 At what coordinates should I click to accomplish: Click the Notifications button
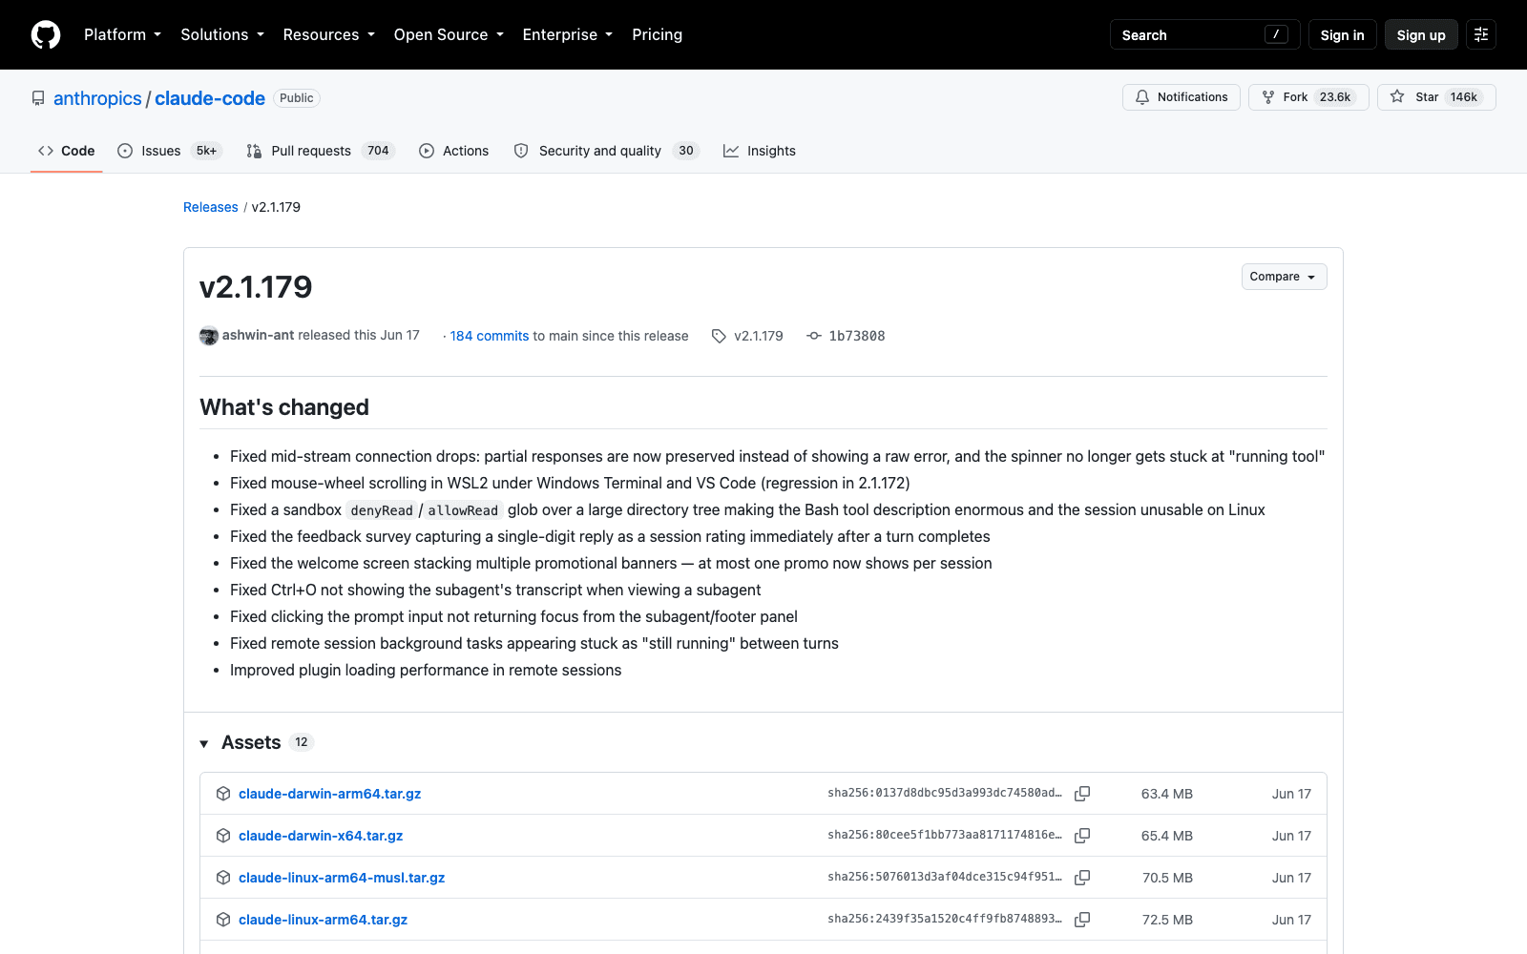1182,97
